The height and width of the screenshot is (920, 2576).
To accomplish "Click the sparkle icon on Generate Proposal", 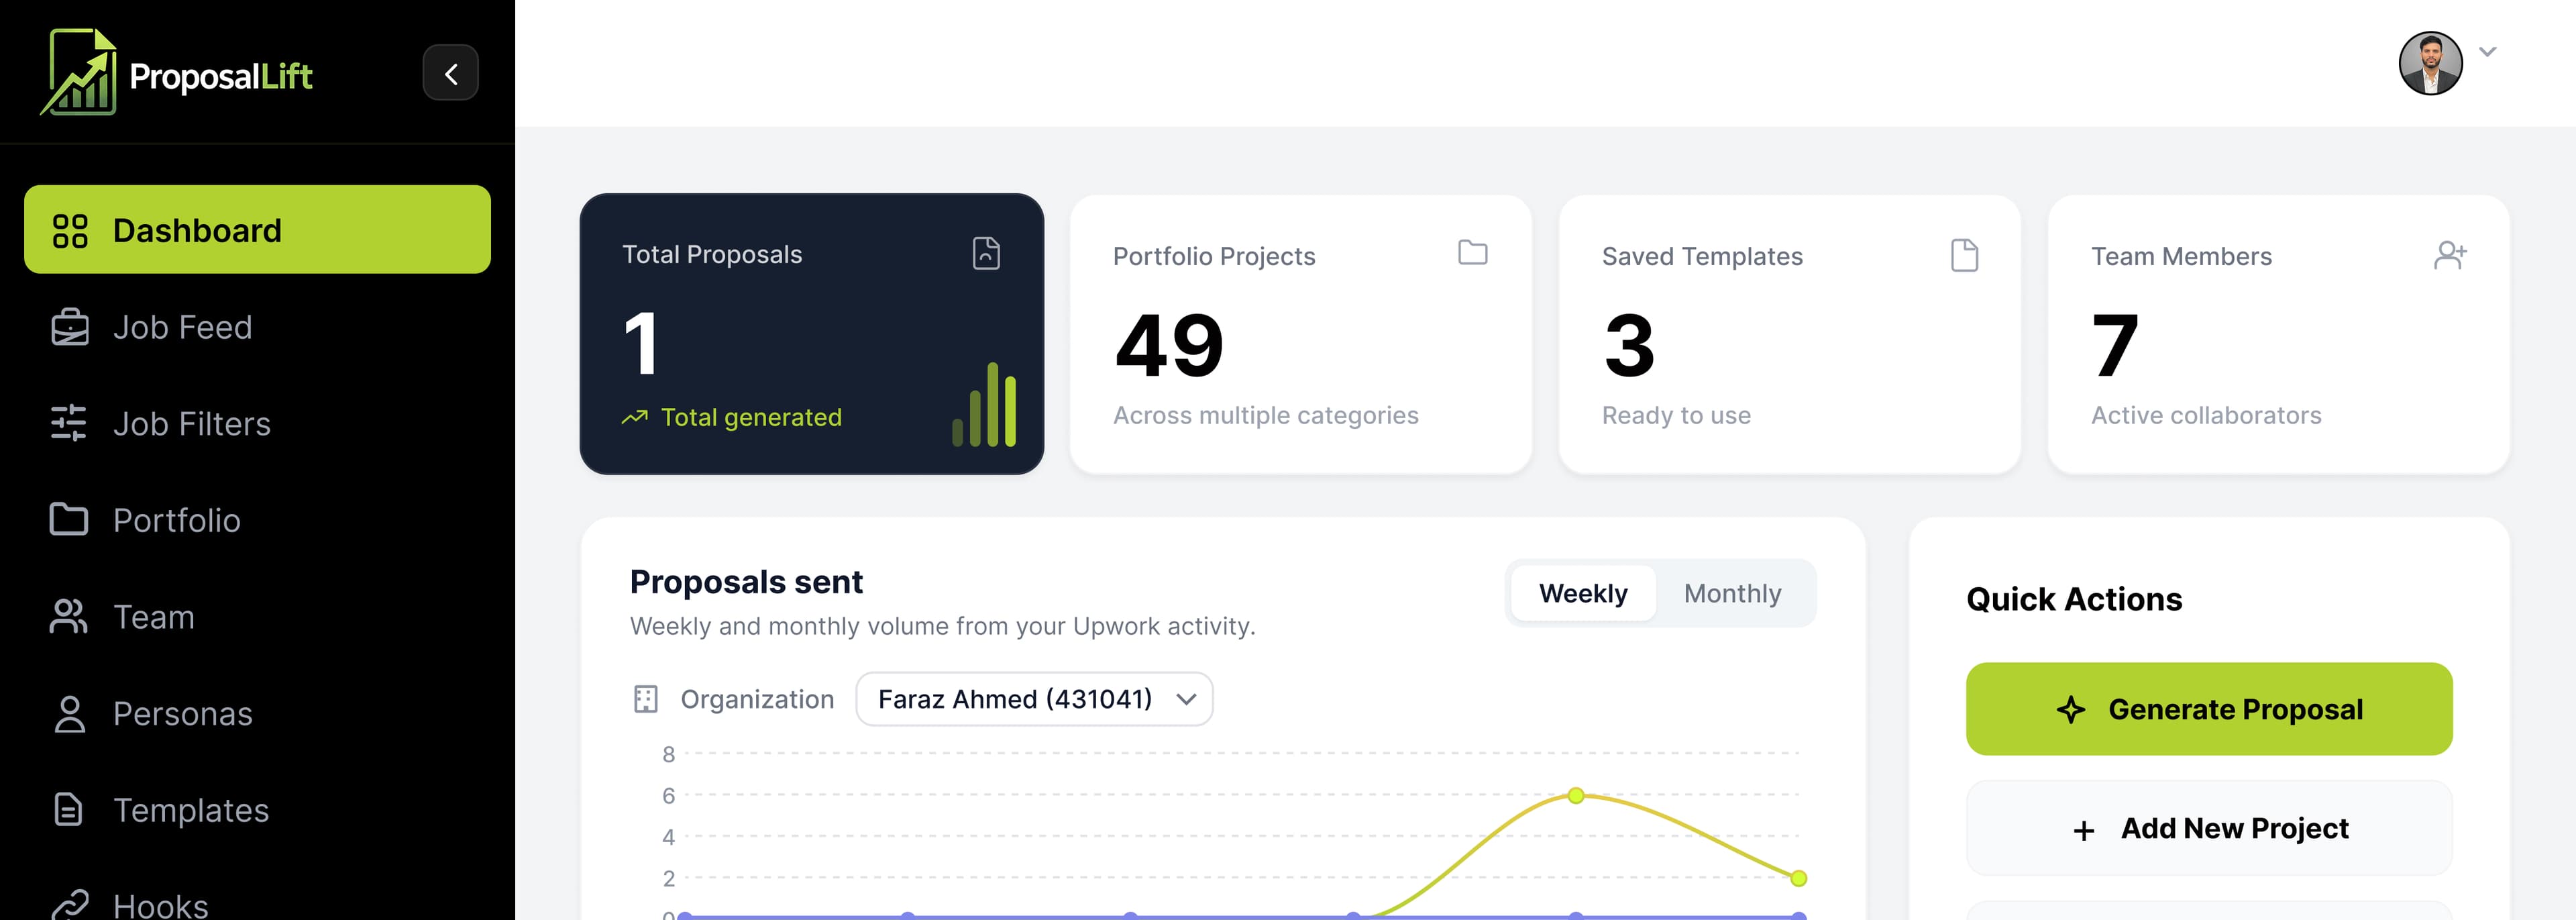I will [2071, 709].
